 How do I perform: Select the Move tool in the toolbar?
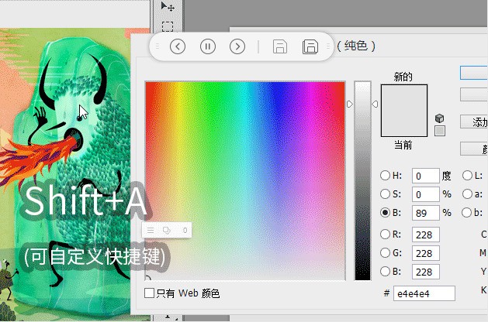[168, 6]
